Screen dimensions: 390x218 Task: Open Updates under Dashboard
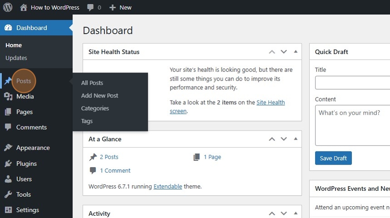[16, 58]
